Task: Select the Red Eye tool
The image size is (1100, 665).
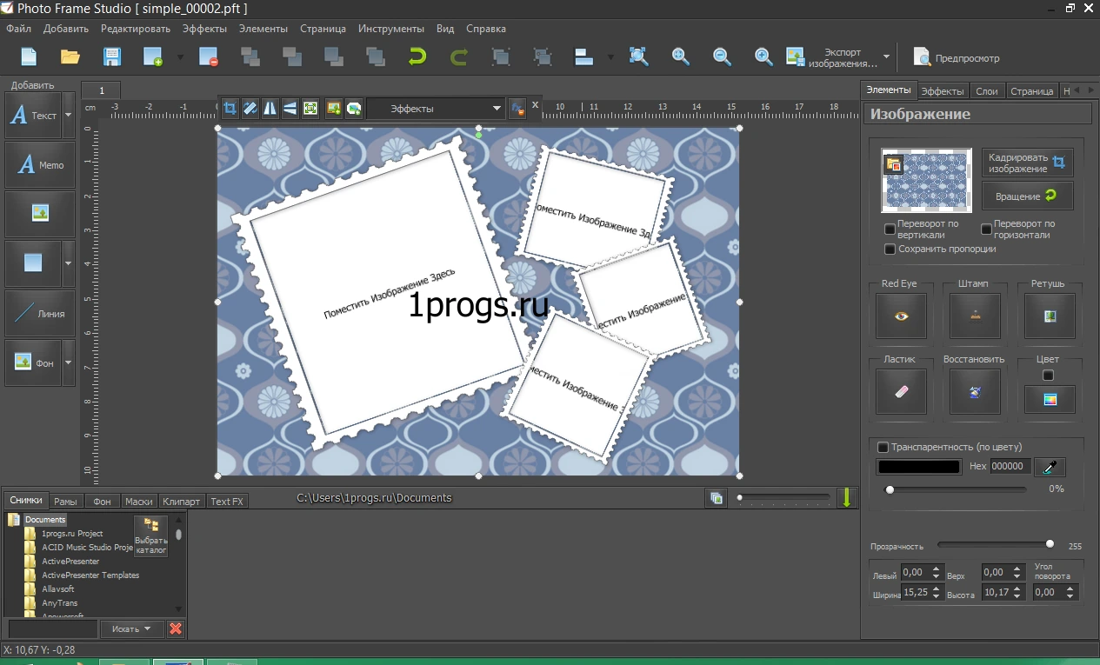Action: (x=901, y=316)
